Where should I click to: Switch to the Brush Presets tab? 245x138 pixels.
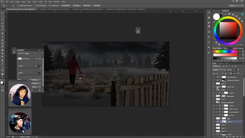tap(216, 11)
